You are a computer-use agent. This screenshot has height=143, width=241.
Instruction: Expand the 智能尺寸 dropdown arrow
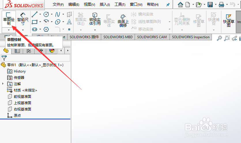click(x=23, y=30)
